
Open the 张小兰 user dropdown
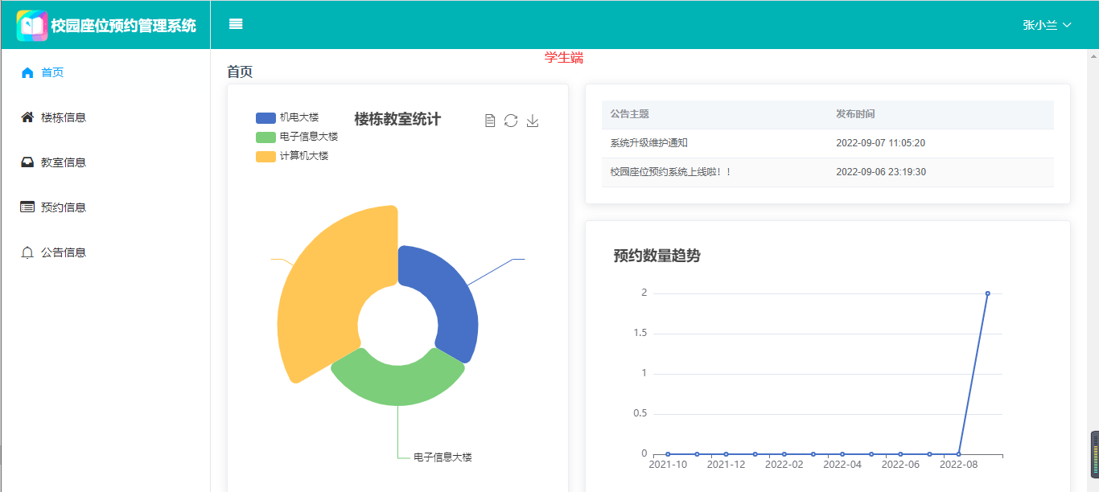pyautogui.click(x=1047, y=25)
